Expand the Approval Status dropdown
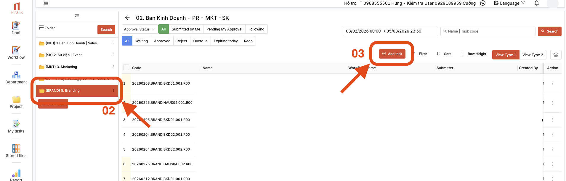Screen dimensions: 566x181 (x=139, y=29)
